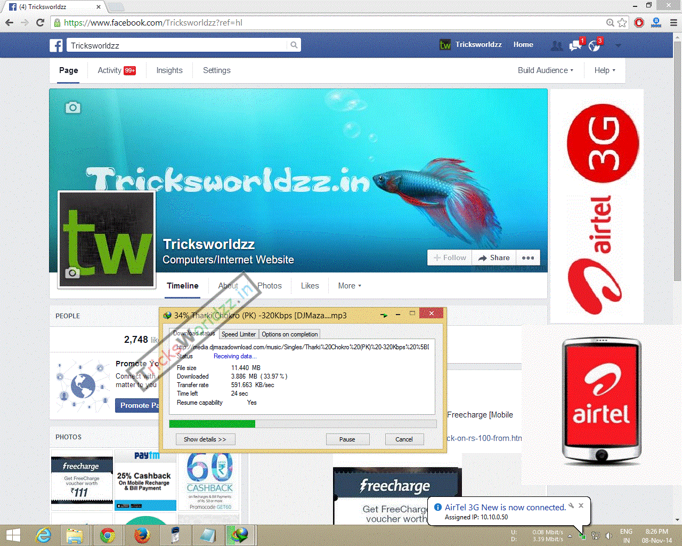The image size is (682, 546).
Task: Open Timeline tab
Action: [x=183, y=286]
